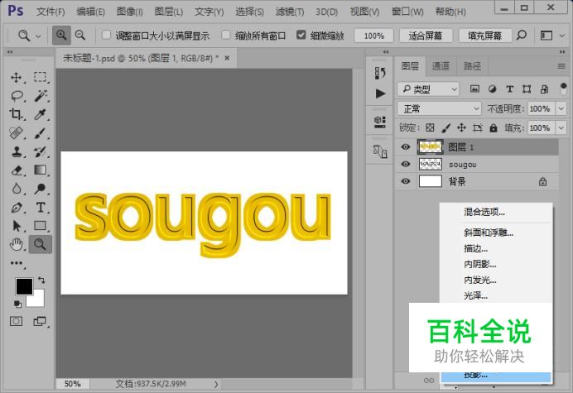Filter layers by adjustment layer type

(492, 89)
